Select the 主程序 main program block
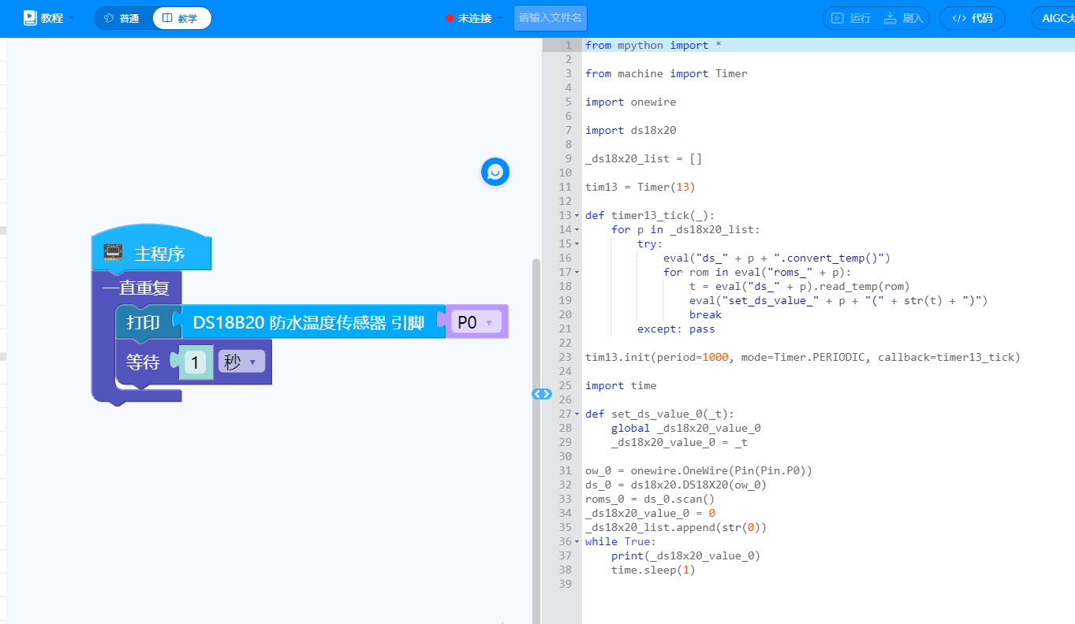 tap(151, 254)
